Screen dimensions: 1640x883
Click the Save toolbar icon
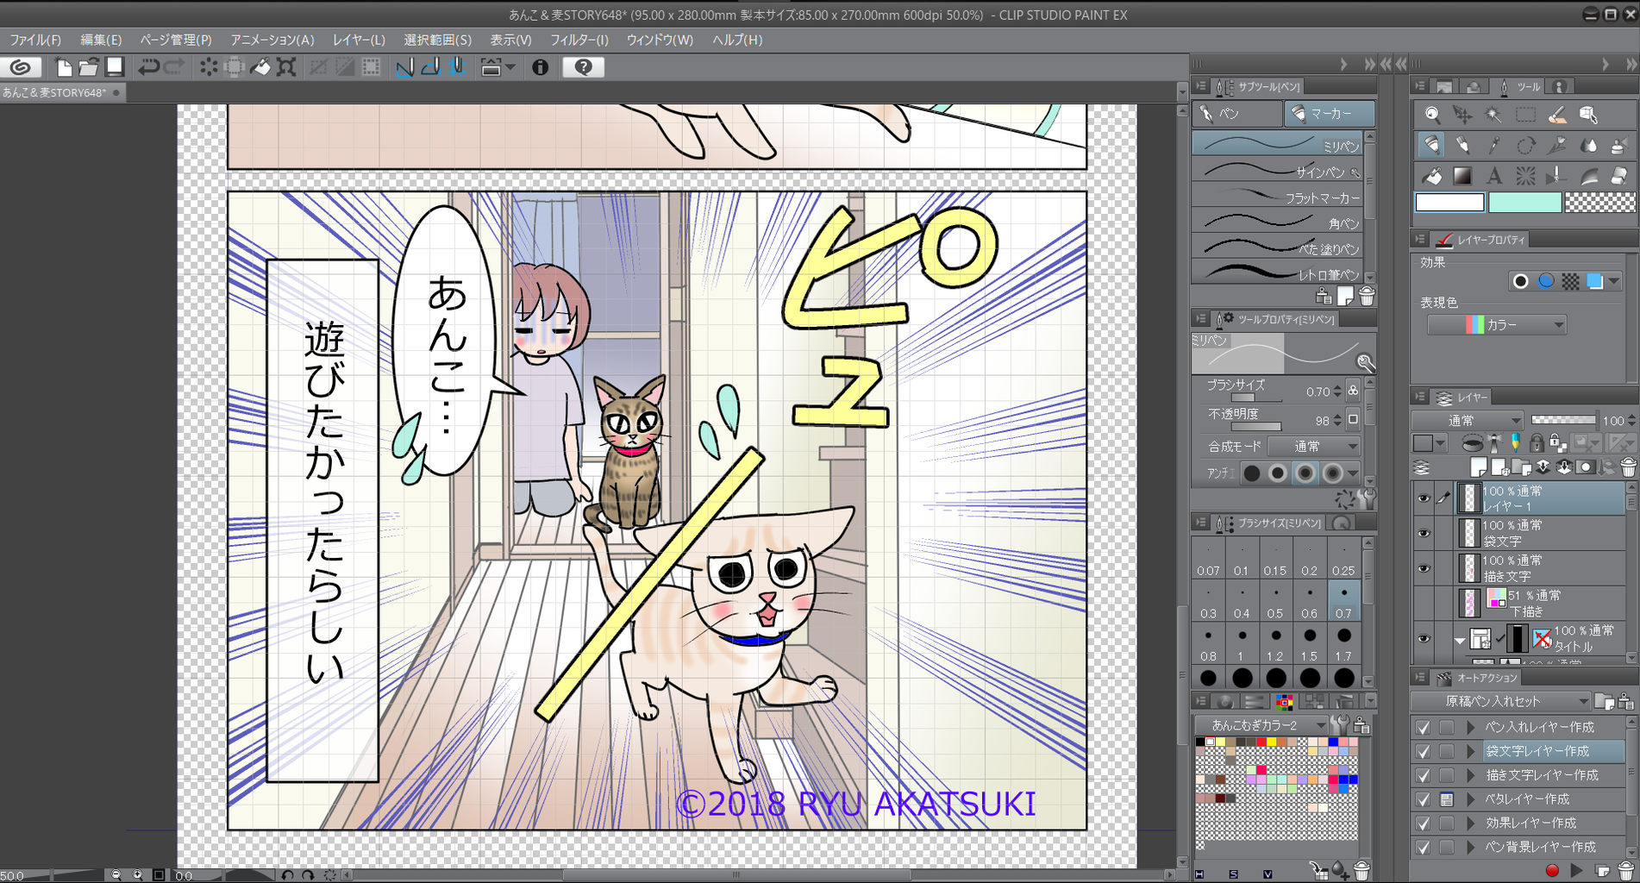[115, 67]
